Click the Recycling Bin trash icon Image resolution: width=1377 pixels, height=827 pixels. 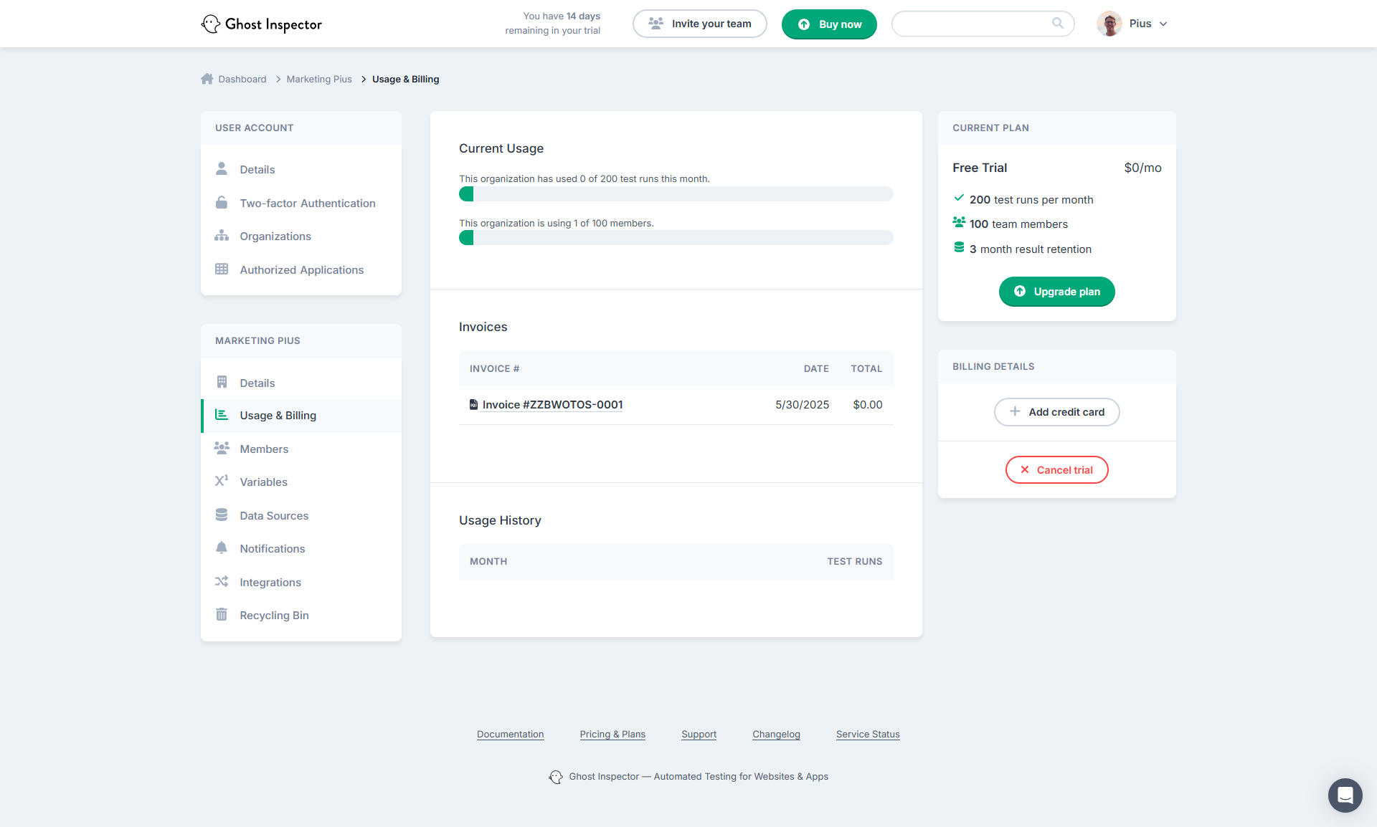222,615
